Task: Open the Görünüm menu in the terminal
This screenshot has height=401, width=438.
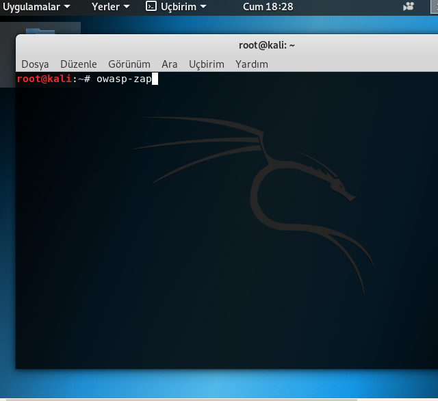Action: [129, 64]
